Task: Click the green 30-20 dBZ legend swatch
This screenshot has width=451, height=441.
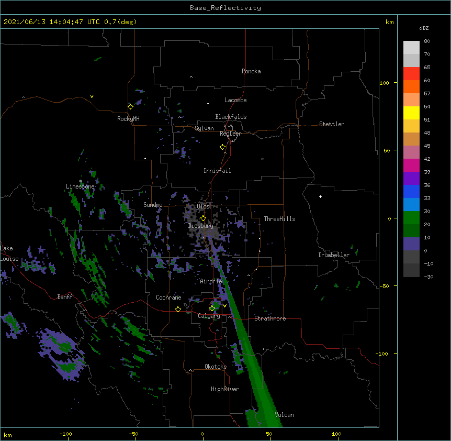Action: [x=411, y=218]
